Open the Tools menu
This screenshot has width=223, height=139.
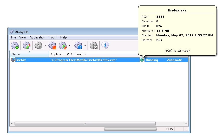[53, 37]
